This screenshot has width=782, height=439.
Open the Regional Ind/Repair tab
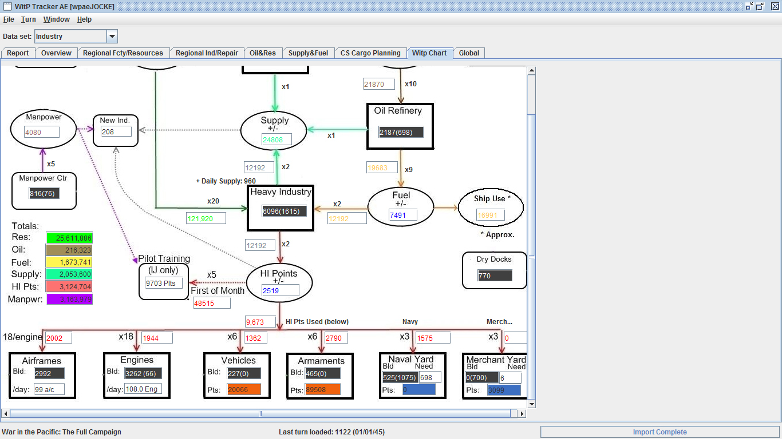point(207,53)
